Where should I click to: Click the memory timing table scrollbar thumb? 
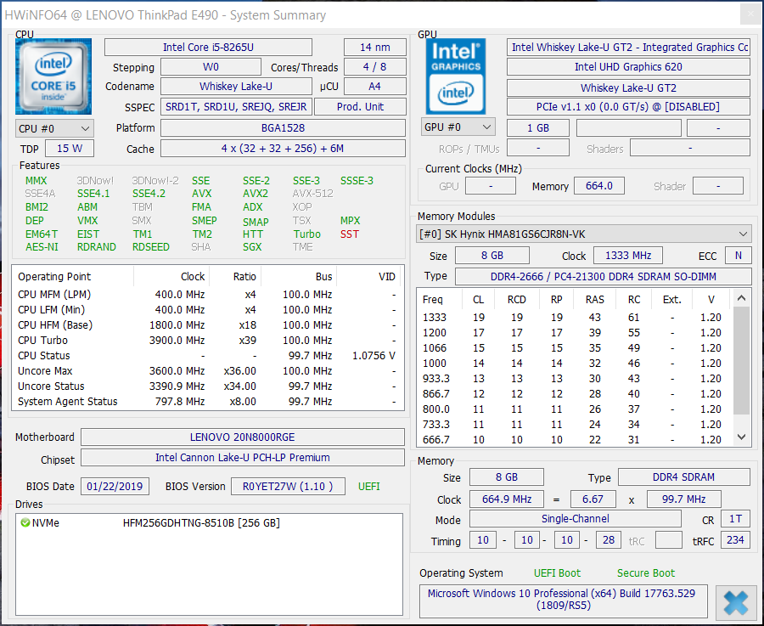coord(741,361)
